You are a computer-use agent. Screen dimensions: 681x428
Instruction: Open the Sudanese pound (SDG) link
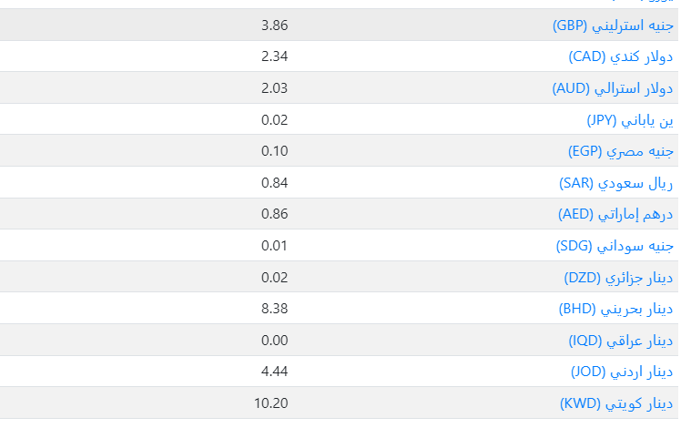pos(615,246)
